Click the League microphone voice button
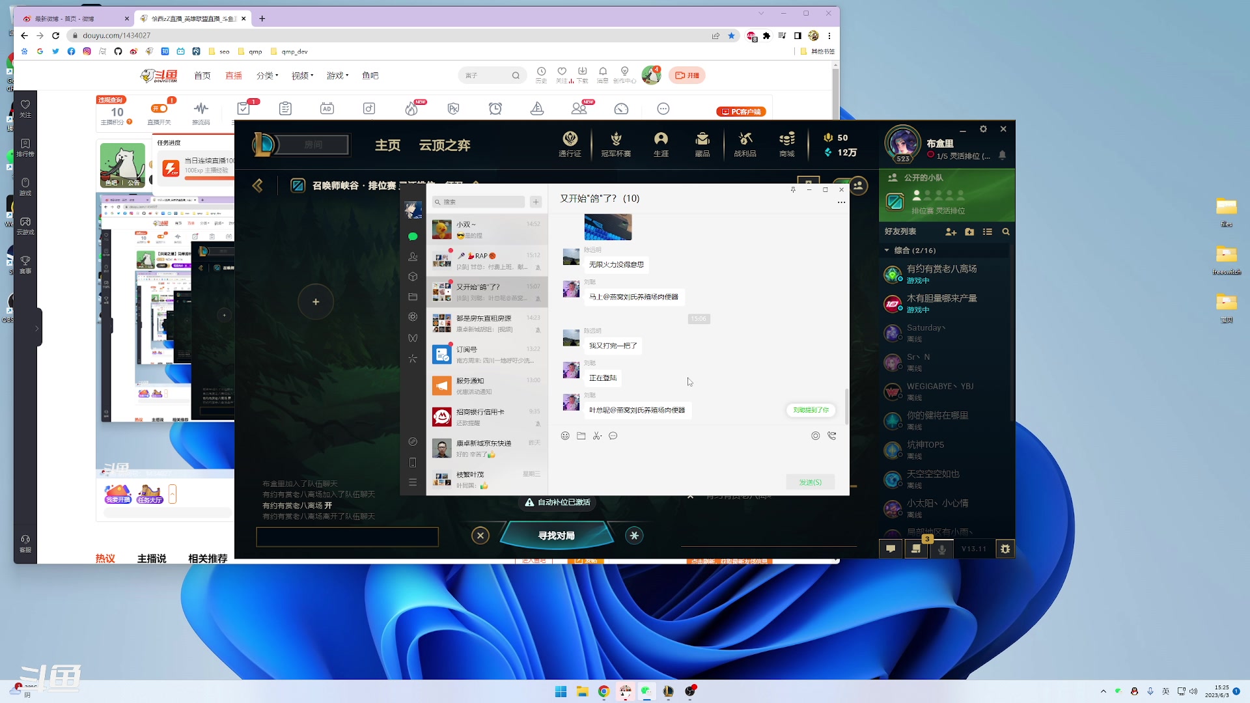1250x703 pixels. coord(941,549)
